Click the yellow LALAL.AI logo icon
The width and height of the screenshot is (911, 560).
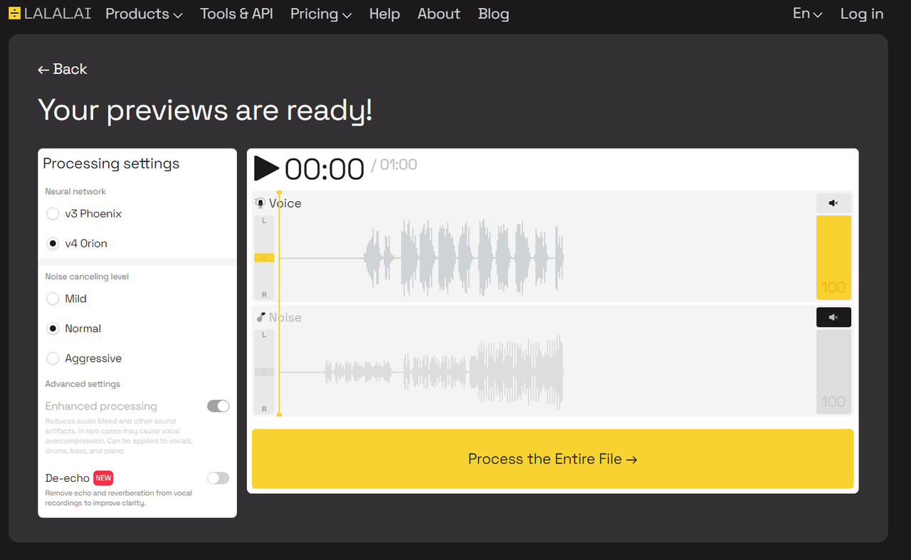click(x=14, y=13)
